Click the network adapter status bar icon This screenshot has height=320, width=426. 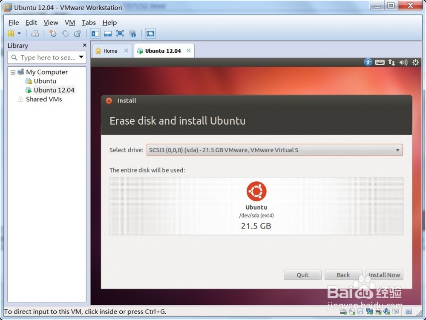tap(369, 311)
